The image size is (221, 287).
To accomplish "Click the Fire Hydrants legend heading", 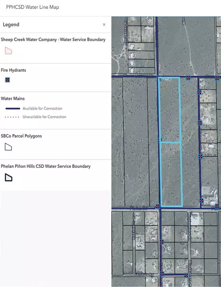I will pyautogui.click(x=13, y=70).
